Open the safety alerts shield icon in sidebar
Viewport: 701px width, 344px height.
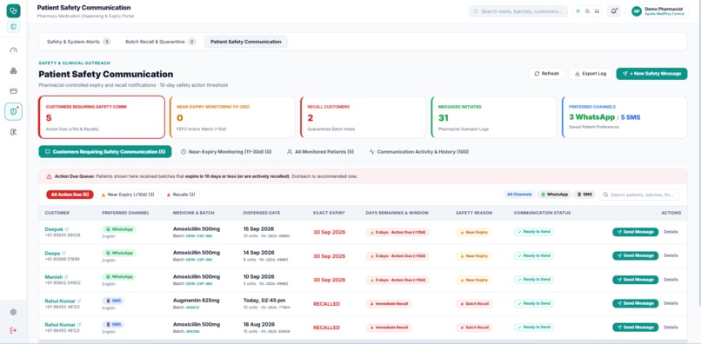13,112
